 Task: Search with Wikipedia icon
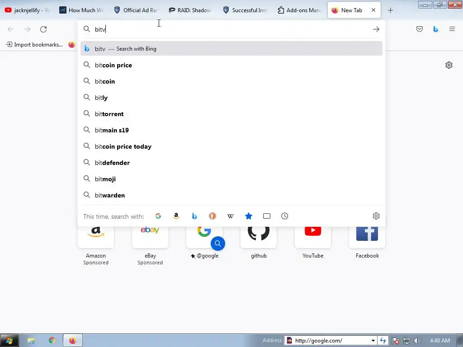pyautogui.click(x=230, y=216)
